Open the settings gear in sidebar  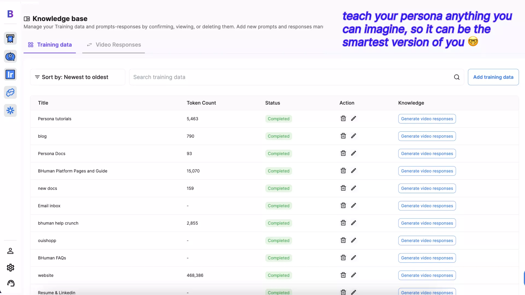(10, 267)
